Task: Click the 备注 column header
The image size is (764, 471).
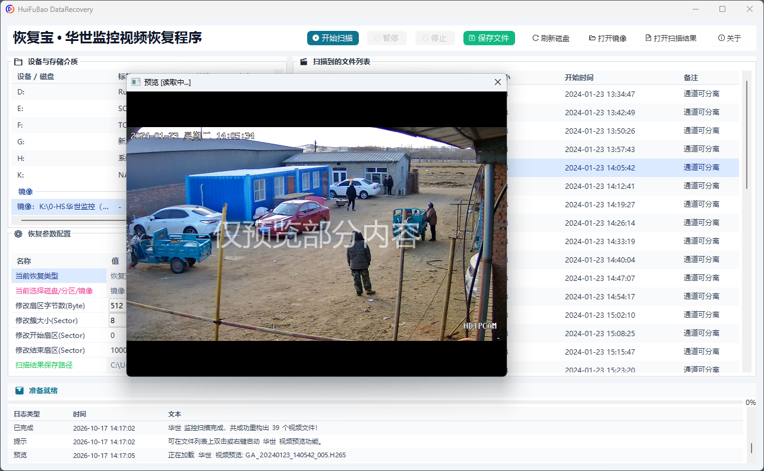Action: 691,77
